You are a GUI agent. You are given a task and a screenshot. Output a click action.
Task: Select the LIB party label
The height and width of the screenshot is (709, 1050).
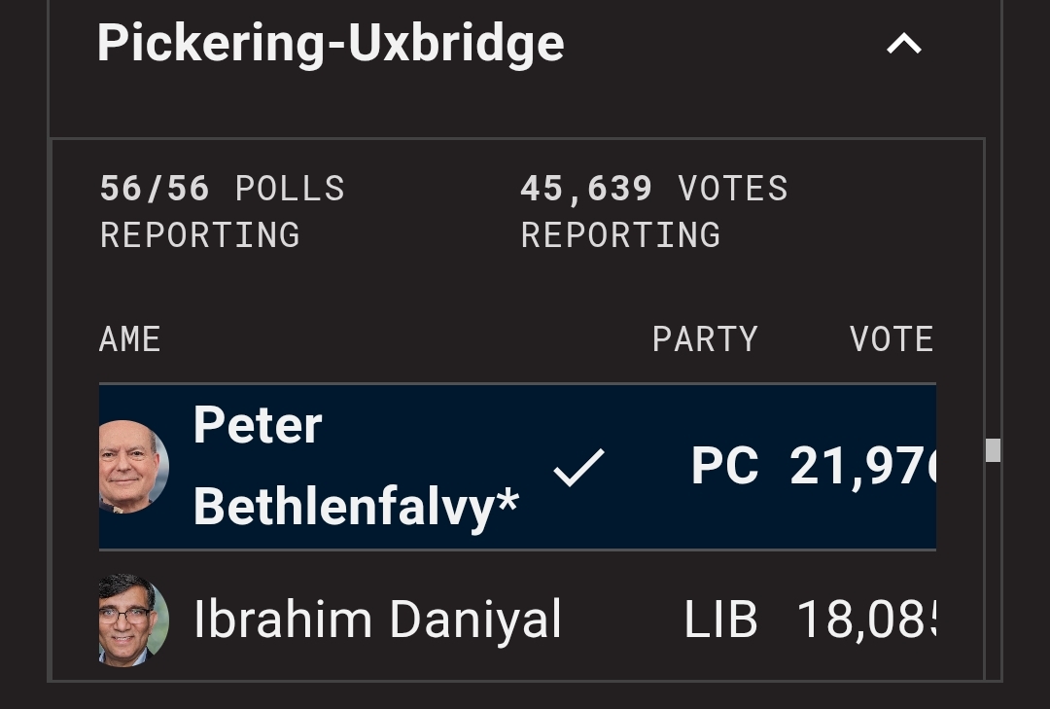coord(720,620)
